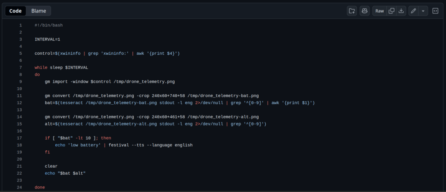Click line number 1
This screenshot has height=192, width=446.
20,25
